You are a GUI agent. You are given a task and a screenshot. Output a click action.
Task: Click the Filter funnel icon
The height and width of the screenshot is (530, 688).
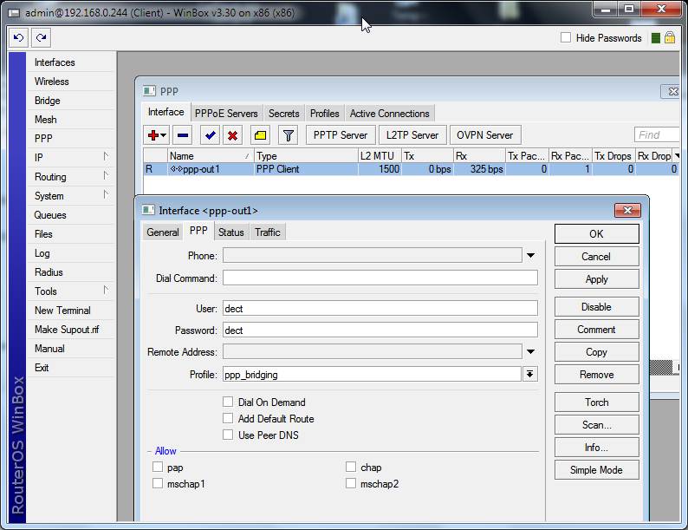[x=289, y=135]
